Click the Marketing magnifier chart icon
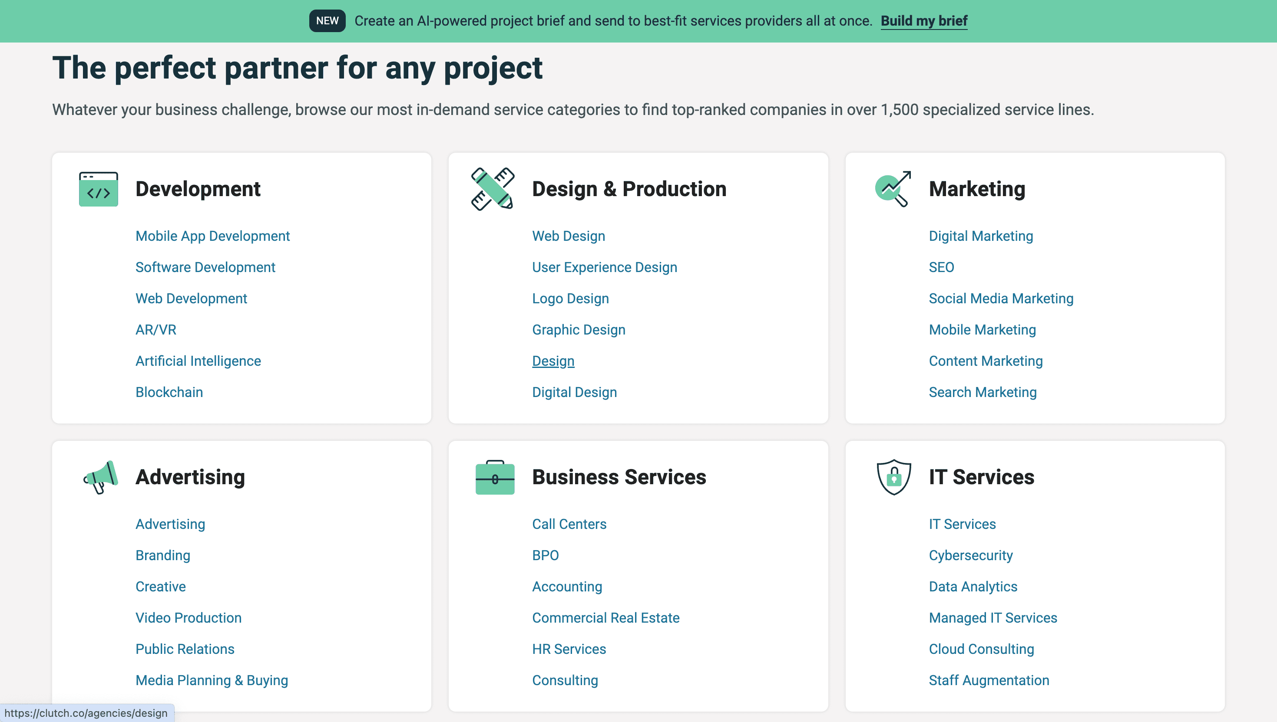Screen dimensions: 1277x722 [x=893, y=189]
